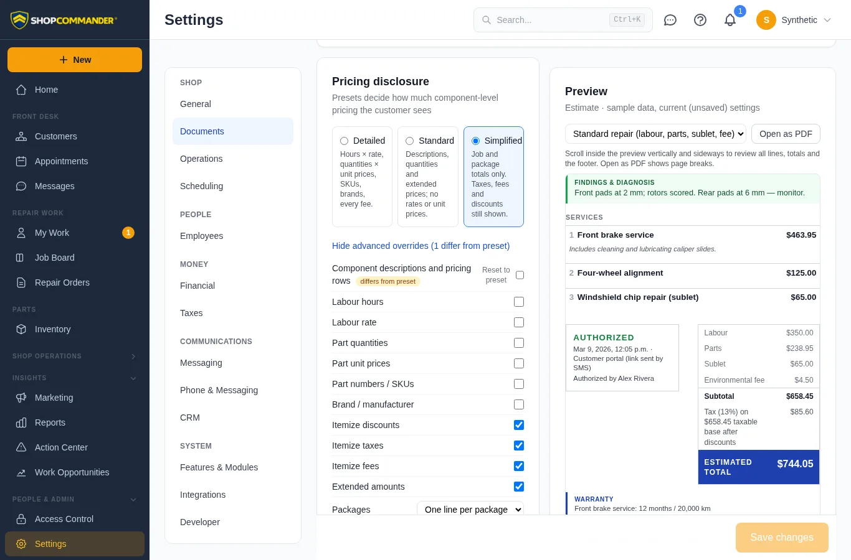851x560 pixels.
Task: Click the orange S user avatar
Action: [x=766, y=20]
